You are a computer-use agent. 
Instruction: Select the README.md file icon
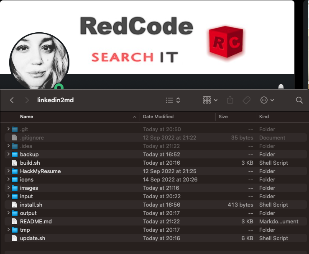click(x=15, y=222)
